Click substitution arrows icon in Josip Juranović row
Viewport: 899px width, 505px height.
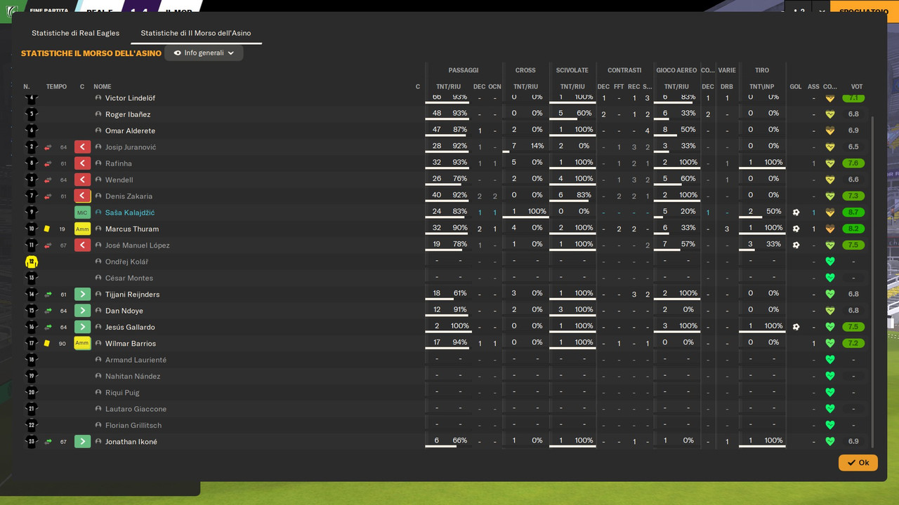pos(48,147)
